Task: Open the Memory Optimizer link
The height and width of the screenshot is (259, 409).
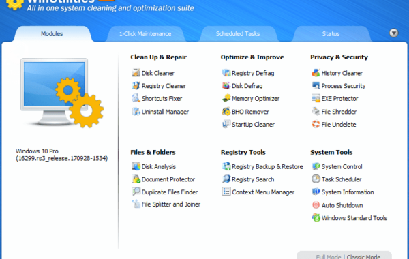Action: (x=256, y=99)
